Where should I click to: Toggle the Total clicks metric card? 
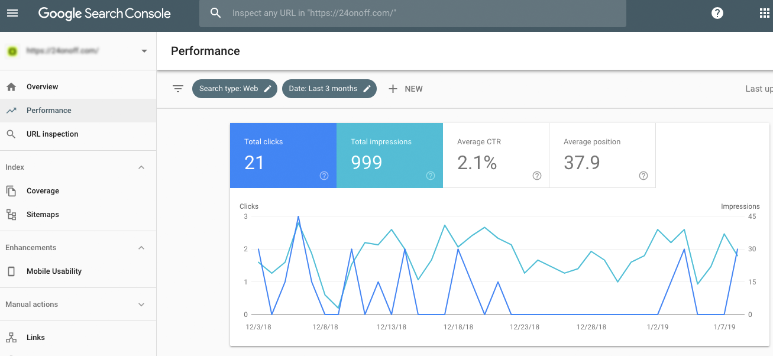[283, 156]
